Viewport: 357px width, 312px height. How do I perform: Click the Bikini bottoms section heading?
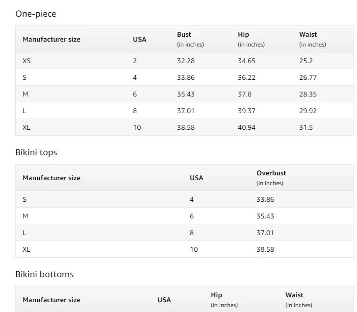point(44,274)
